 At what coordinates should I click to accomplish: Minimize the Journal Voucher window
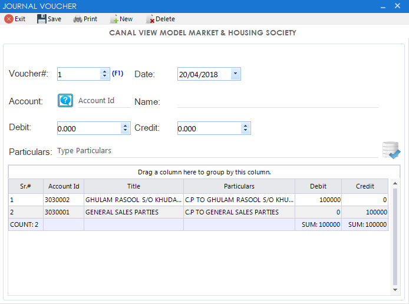tap(382, 6)
